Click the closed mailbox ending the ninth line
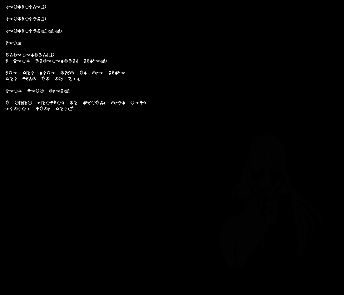The height and width of the screenshot is (295, 344). [x=67, y=91]
